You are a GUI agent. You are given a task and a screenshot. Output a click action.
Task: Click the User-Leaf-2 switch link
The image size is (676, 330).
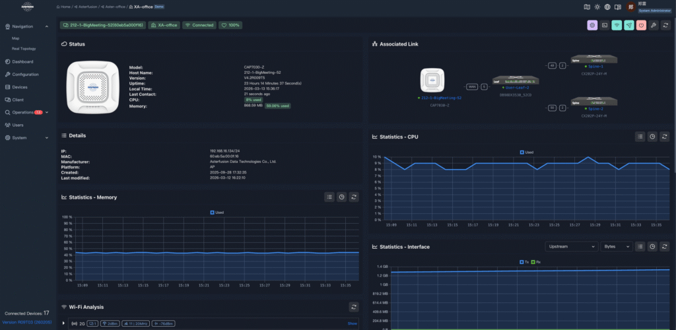pyautogui.click(x=518, y=86)
